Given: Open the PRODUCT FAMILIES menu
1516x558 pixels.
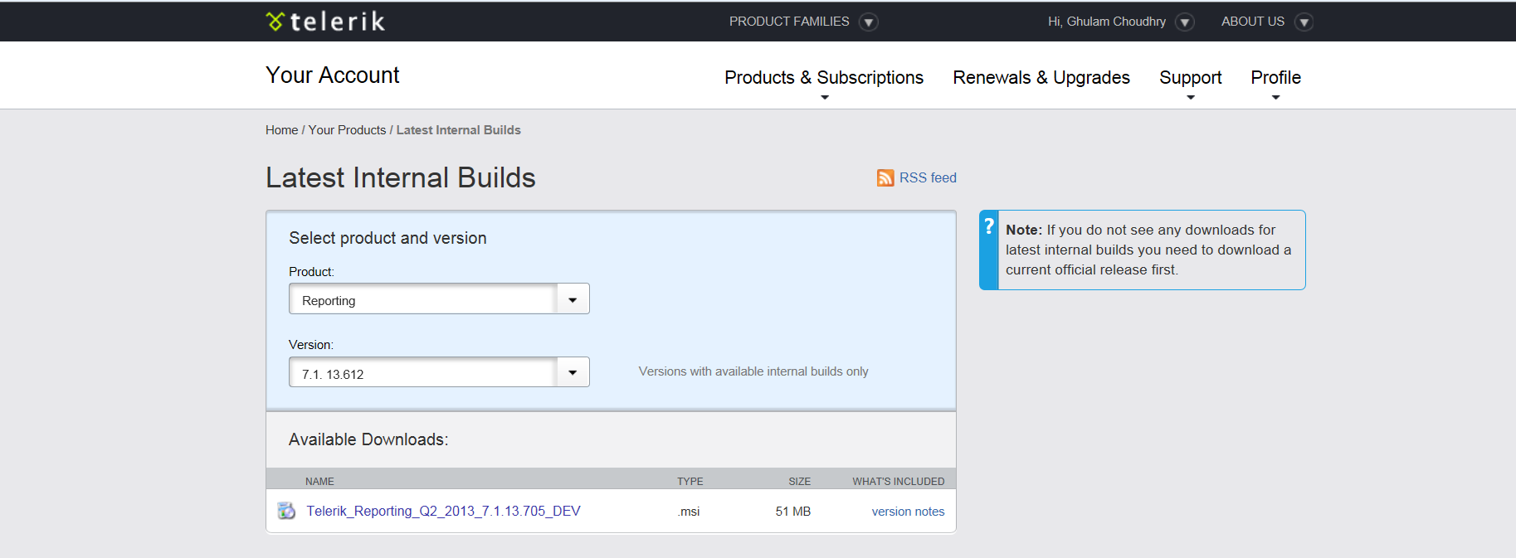Looking at the screenshot, I should 788,22.
